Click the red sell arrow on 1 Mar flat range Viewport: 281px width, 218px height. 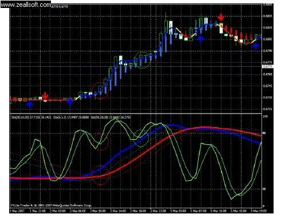pyautogui.click(x=45, y=96)
